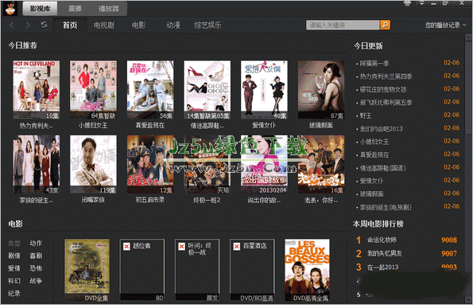Viewport: 473px width, 305px height.
Task: Open the Hot in Cleveland poster
Action: point(37,89)
